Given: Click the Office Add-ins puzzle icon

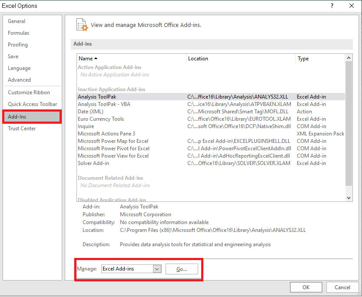Looking at the screenshot, I should click(x=82, y=25).
